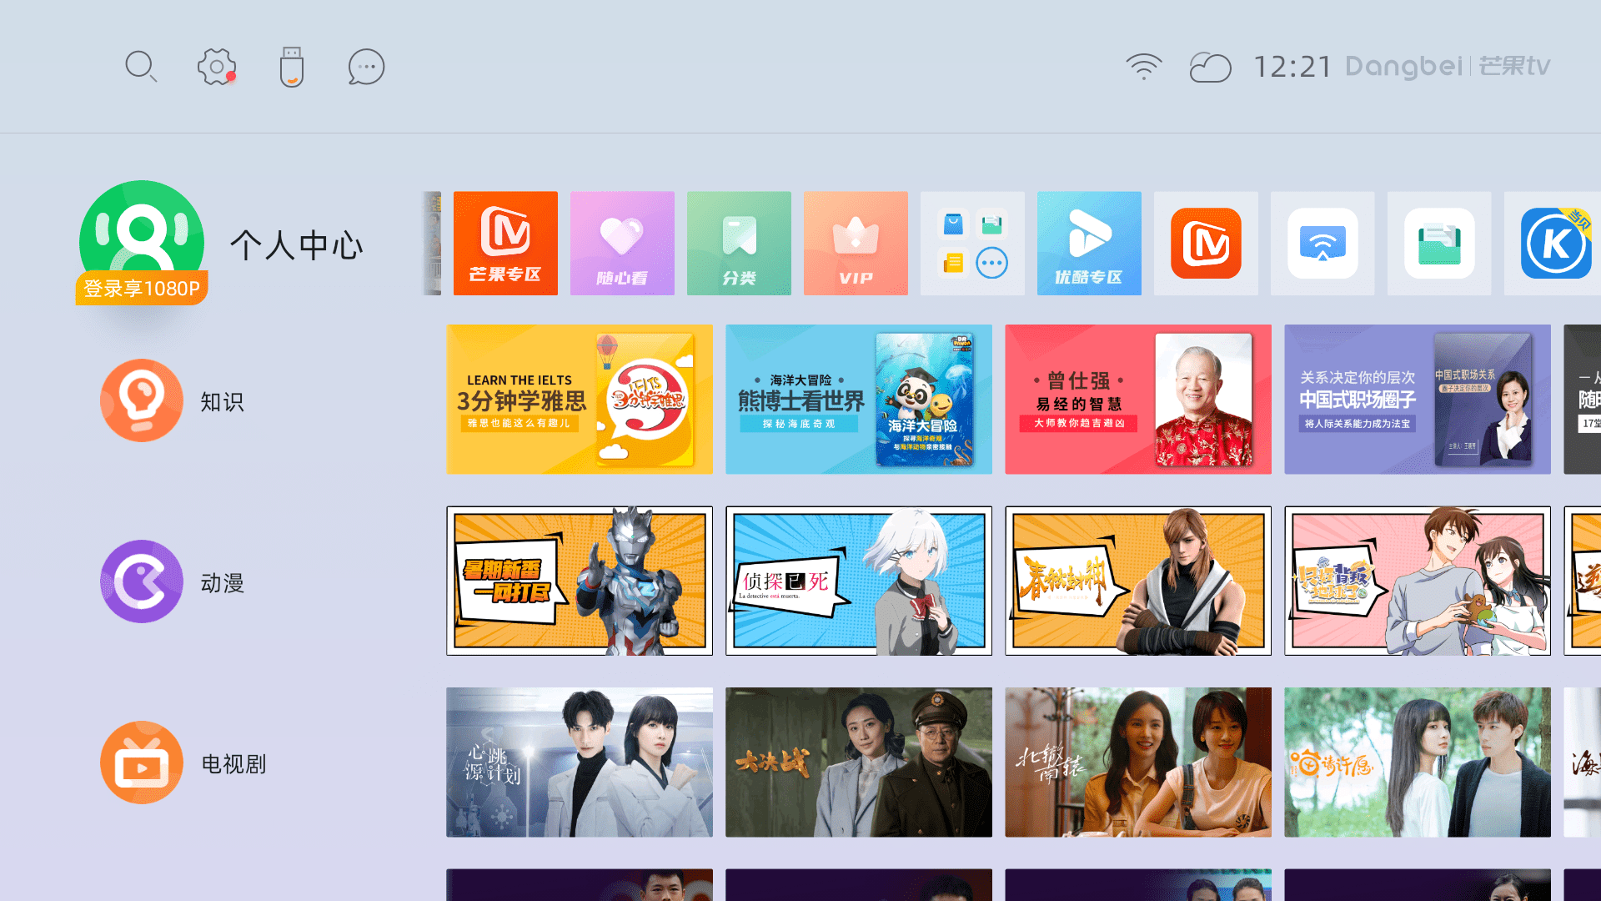Open the anime card showing a couple with a hamster
1601x901 pixels.
tap(1418, 581)
